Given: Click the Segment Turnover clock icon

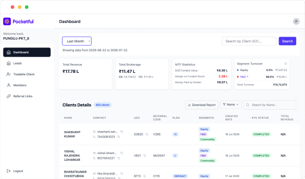Looking at the screenshot, I should pos(285,64).
